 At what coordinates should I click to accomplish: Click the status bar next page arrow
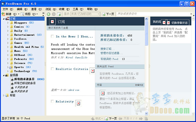click(141, 118)
